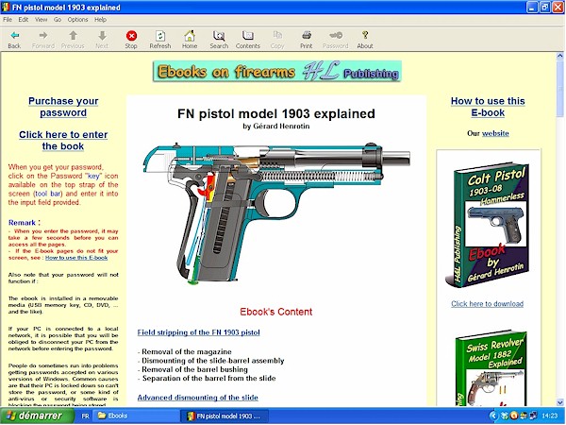
Task: Return to the Home page icon
Action: coord(190,36)
